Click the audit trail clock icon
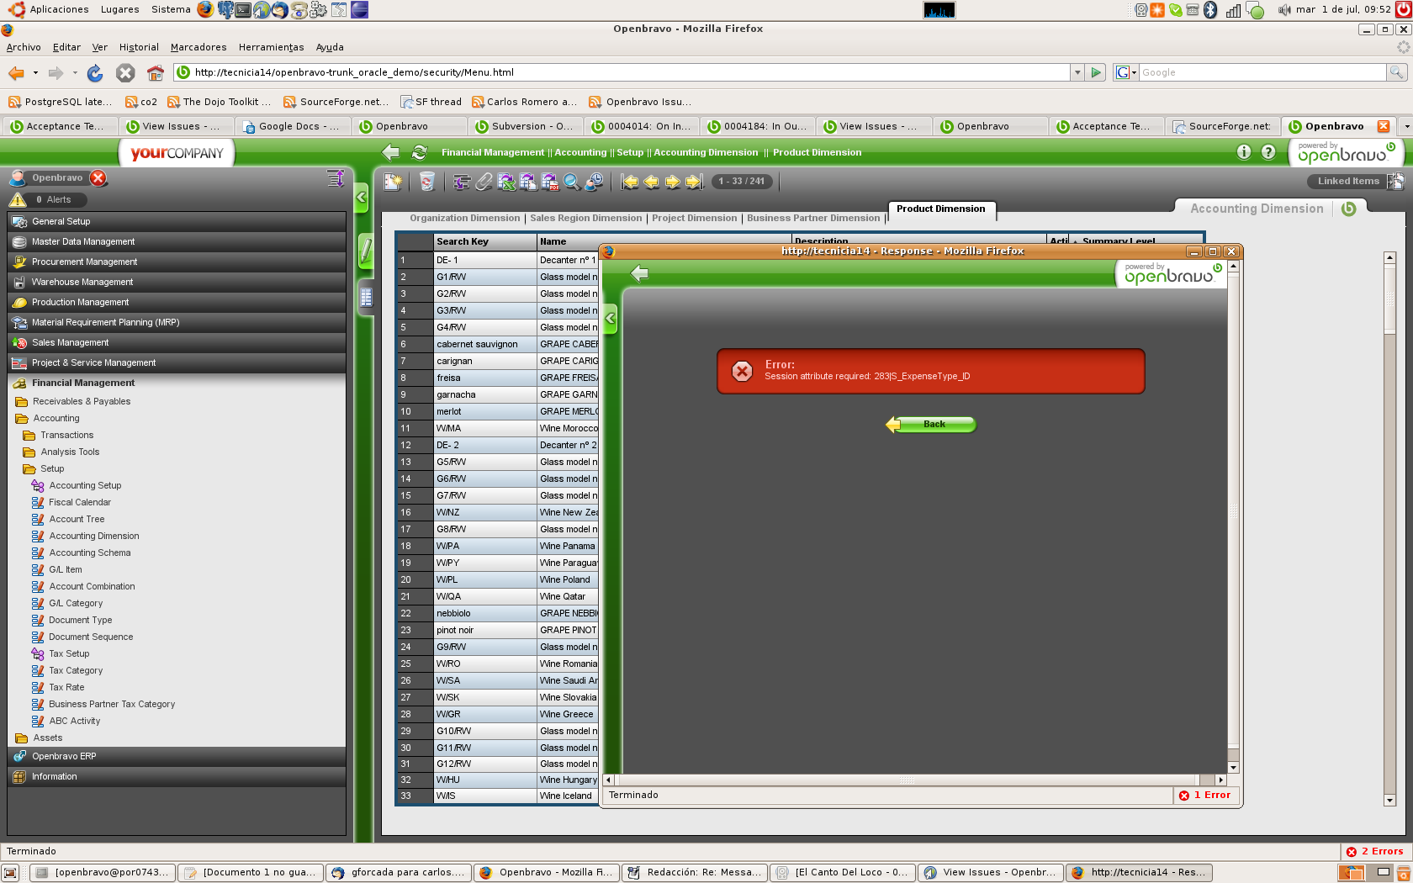 tap(594, 182)
